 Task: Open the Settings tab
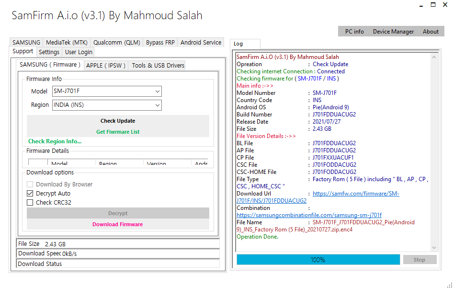pos(49,52)
